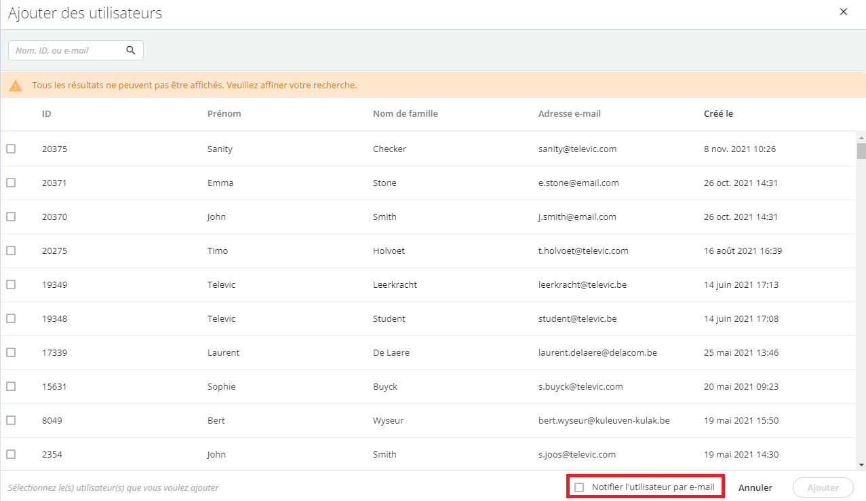This screenshot has width=866, height=501.
Task: Click the first name Sanity
Action: [220, 149]
